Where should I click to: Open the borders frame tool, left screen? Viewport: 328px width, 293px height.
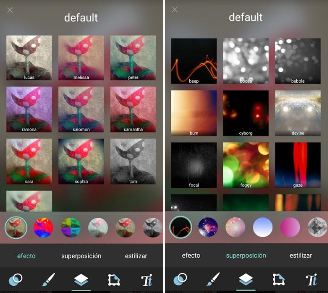[x=114, y=280]
